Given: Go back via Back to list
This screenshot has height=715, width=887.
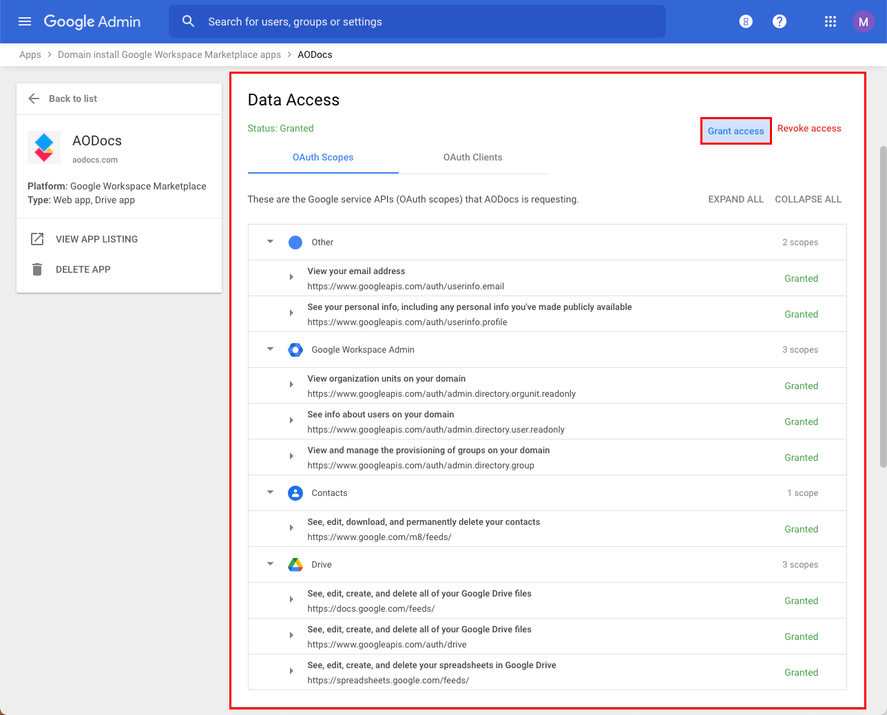Looking at the screenshot, I should point(73,99).
